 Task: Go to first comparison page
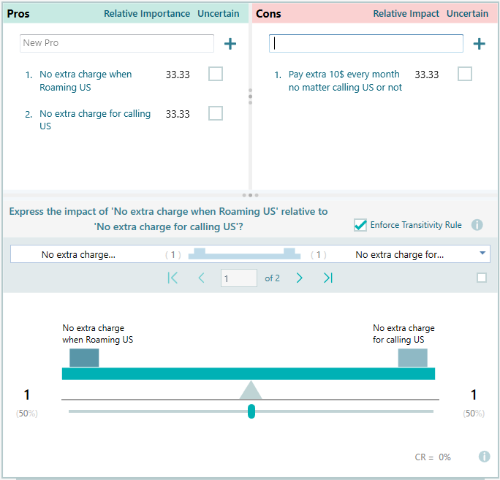click(173, 278)
